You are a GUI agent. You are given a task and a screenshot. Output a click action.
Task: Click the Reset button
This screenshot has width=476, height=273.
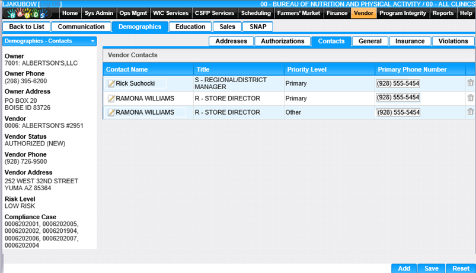point(461,268)
